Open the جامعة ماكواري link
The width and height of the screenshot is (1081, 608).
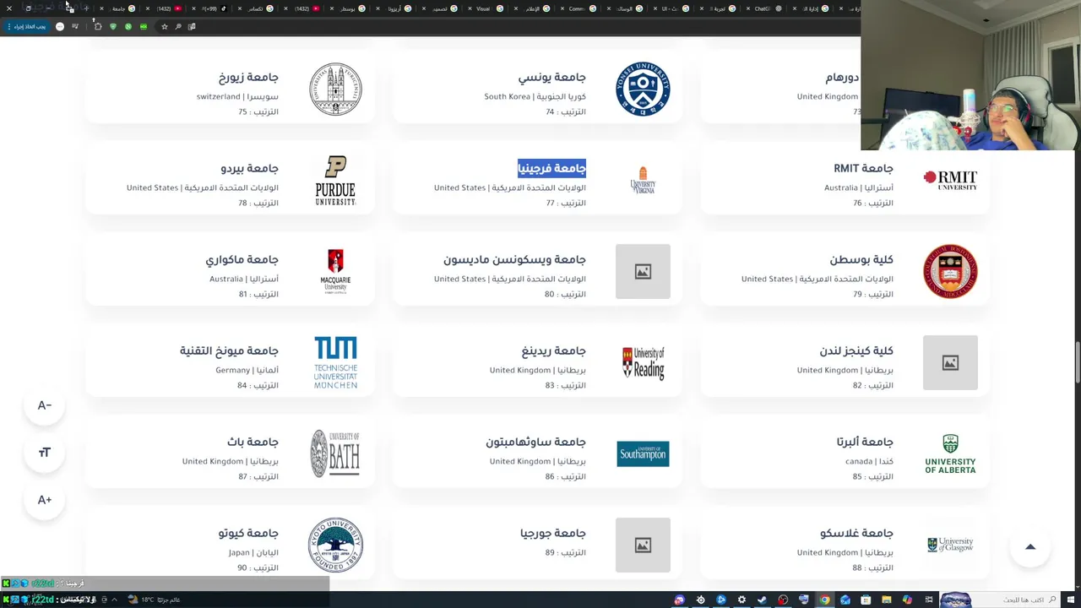(x=242, y=260)
